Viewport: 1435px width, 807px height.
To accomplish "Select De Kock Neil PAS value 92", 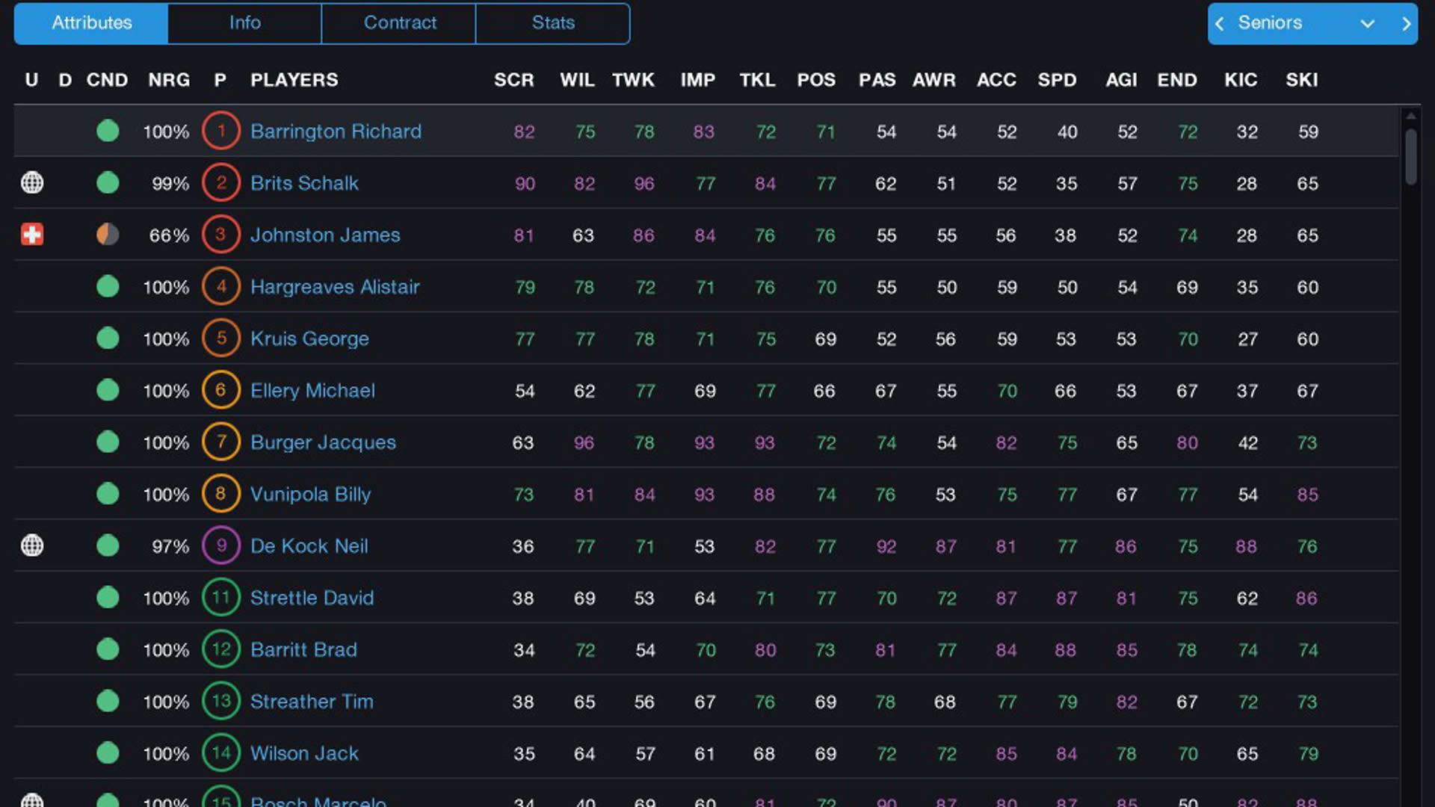I will pyautogui.click(x=886, y=547).
